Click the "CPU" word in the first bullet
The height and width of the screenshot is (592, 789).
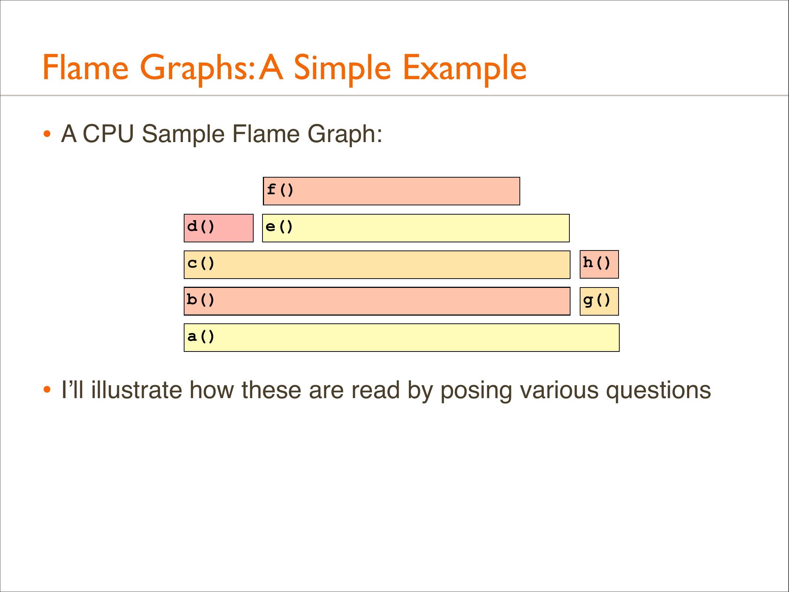point(108,134)
